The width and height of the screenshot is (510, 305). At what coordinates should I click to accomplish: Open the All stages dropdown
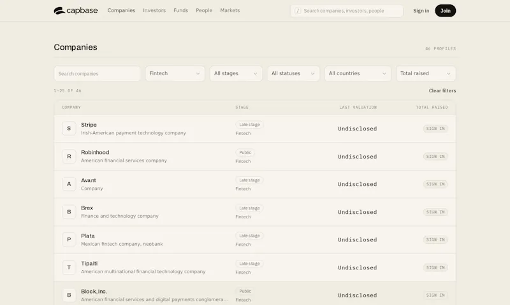point(236,73)
